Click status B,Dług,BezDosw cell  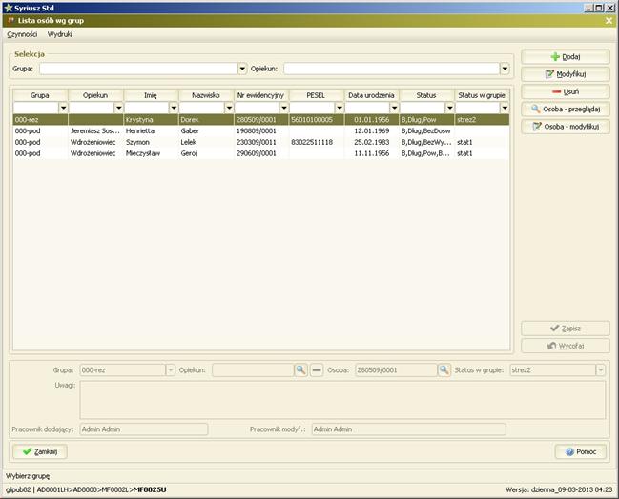pyautogui.click(x=426, y=130)
